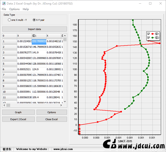
Task: Click the green 塔2 legend marker
Action: click(x=152, y=38)
